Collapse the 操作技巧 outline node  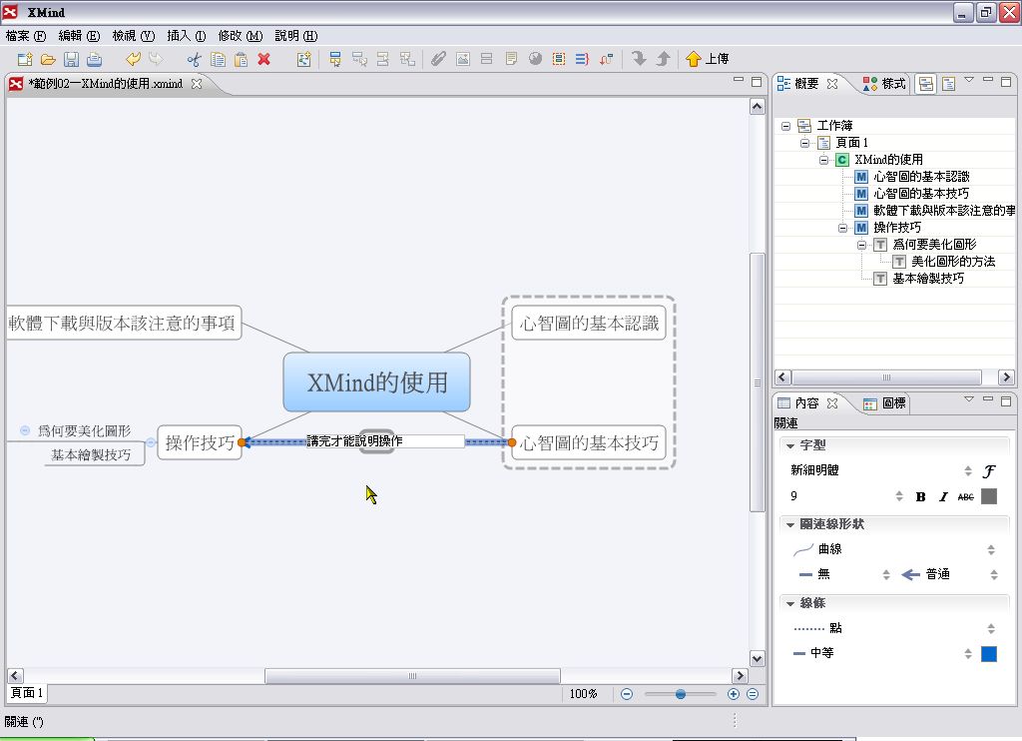842,228
